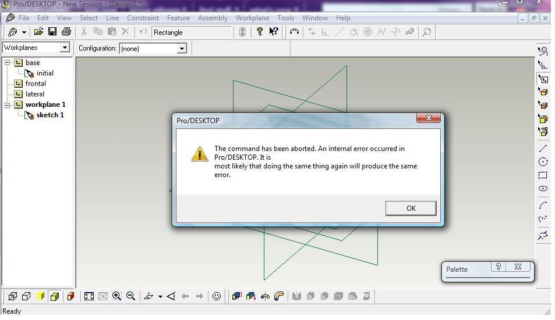Viewport: 555px width, 320px height.
Task: Zoom out with the minus magnifier icon
Action: pos(130,296)
